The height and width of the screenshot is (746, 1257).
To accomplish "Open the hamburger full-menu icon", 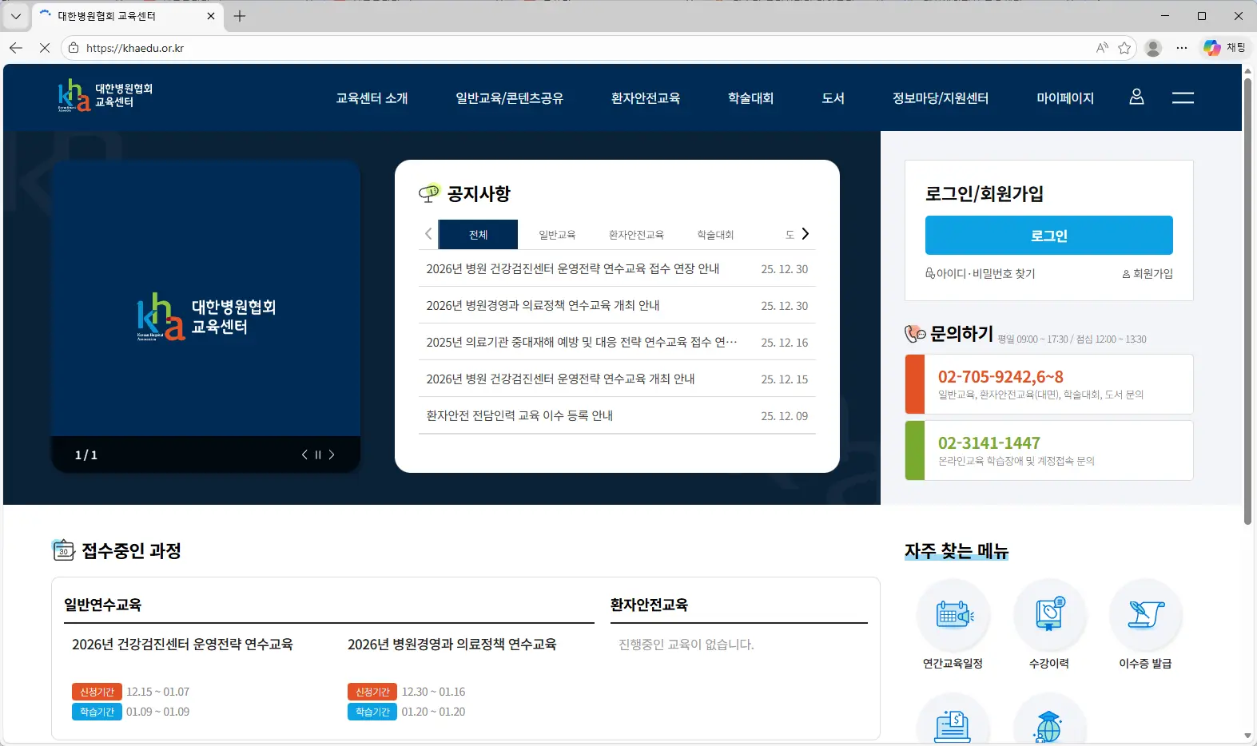I will [x=1183, y=97].
